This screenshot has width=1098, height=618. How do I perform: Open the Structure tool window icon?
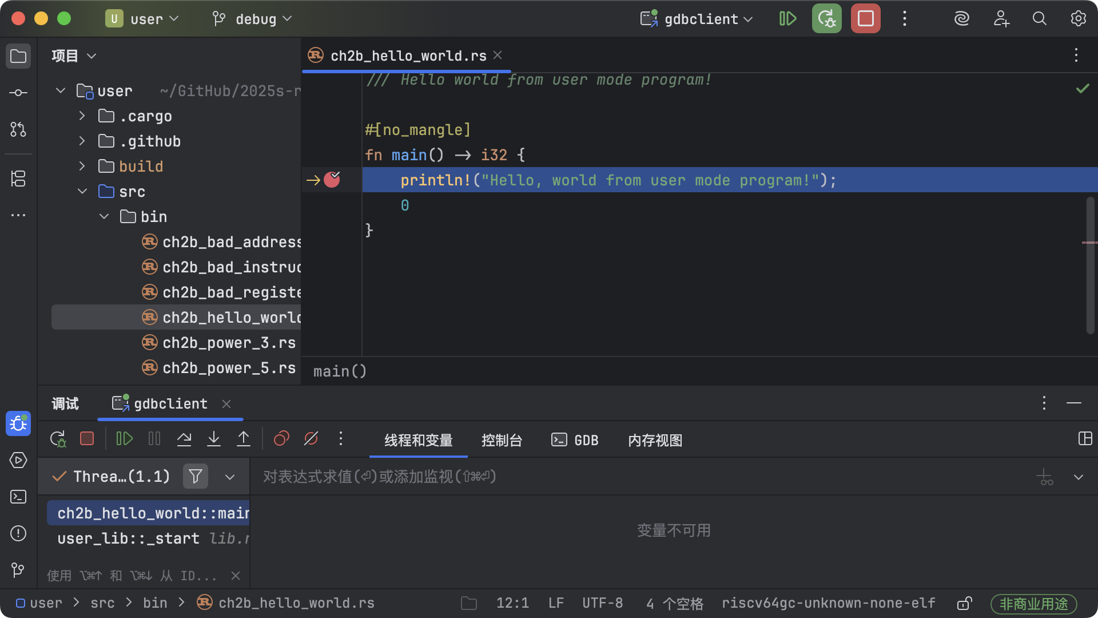click(x=18, y=179)
